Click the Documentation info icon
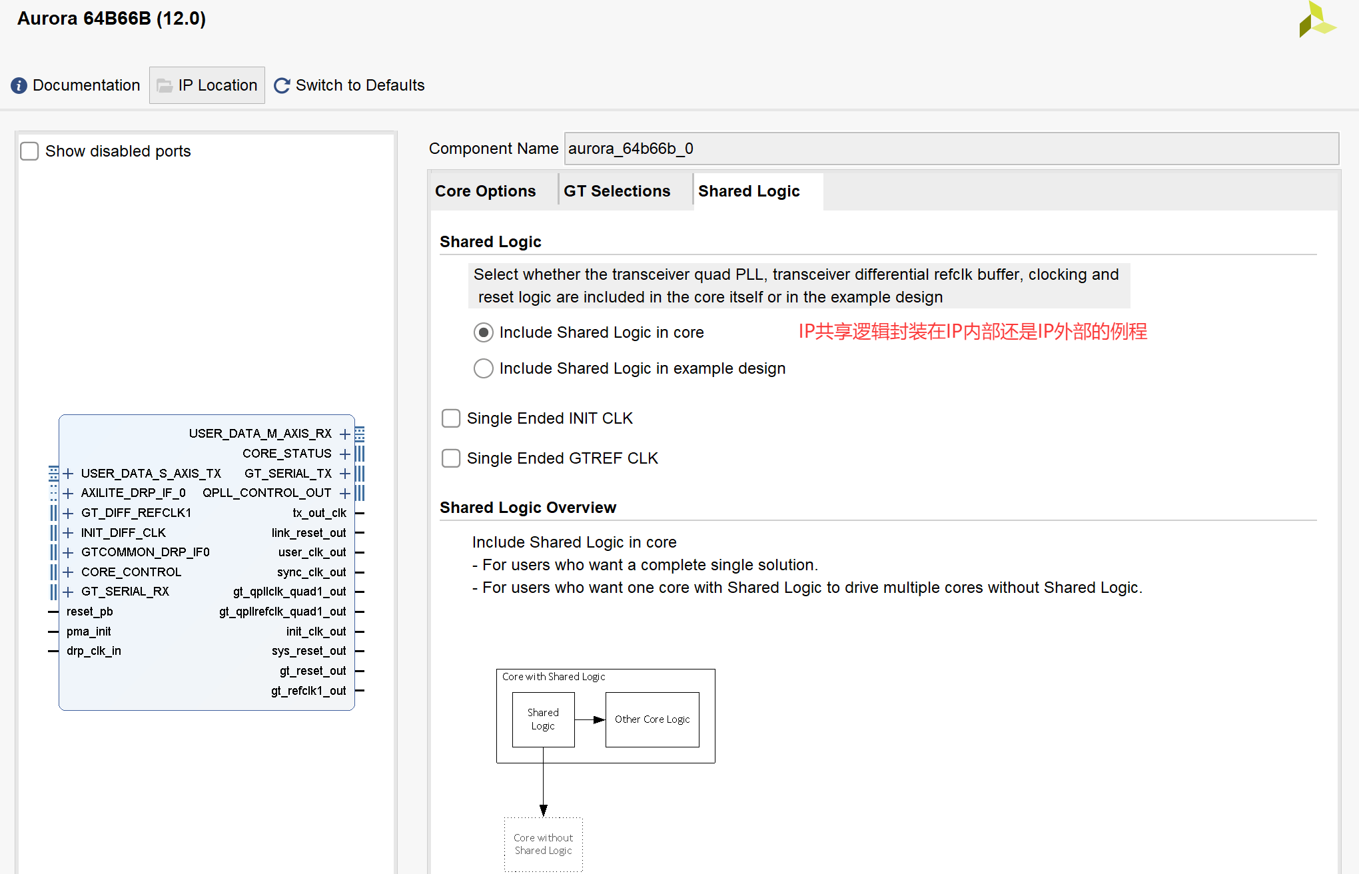 pyautogui.click(x=19, y=85)
